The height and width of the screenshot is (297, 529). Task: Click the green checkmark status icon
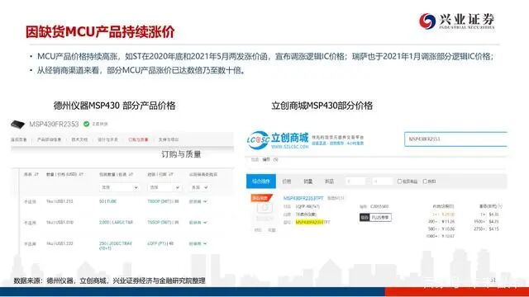click(86, 124)
